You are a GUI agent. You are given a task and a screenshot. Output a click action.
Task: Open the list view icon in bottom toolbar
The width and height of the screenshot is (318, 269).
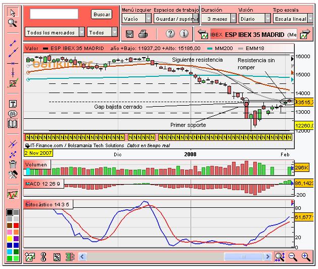[x=57, y=257]
